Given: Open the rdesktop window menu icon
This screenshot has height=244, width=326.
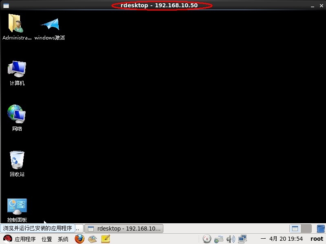Looking at the screenshot, I should point(6,6).
